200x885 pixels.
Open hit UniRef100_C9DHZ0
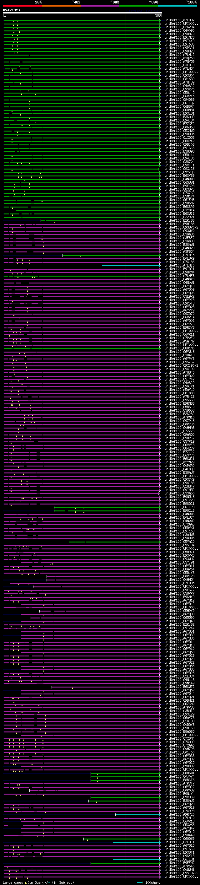[x=179, y=34]
